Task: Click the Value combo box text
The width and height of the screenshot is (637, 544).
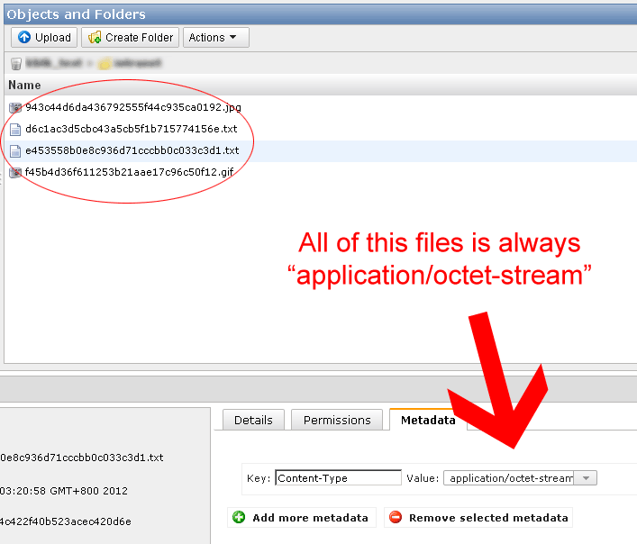Action: click(509, 478)
